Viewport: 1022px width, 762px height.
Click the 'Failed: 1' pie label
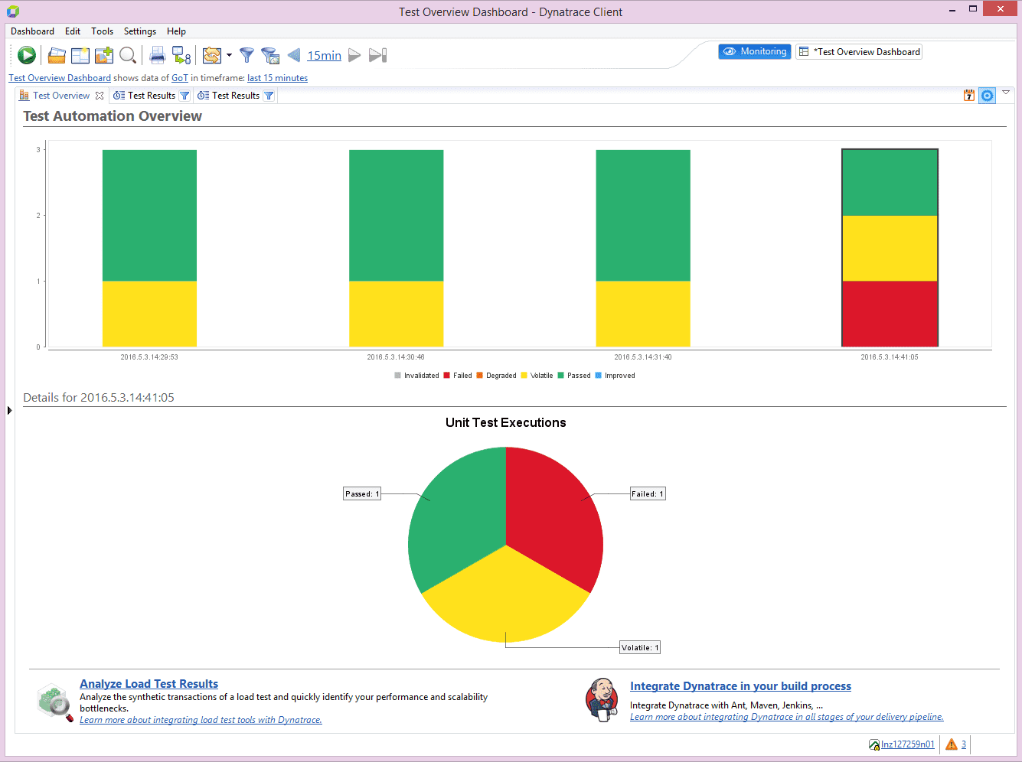coord(647,494)
